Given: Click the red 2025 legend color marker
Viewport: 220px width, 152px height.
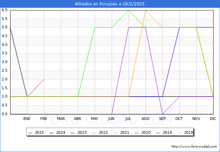Looking at the screenshot, I should [x=30, y=133].
